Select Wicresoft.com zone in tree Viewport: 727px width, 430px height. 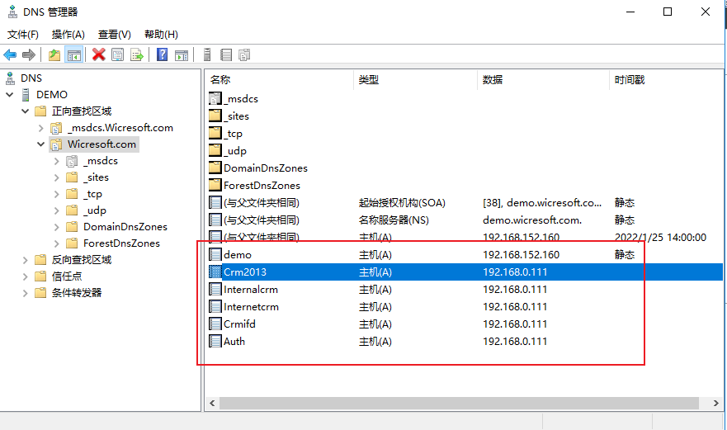101,144
